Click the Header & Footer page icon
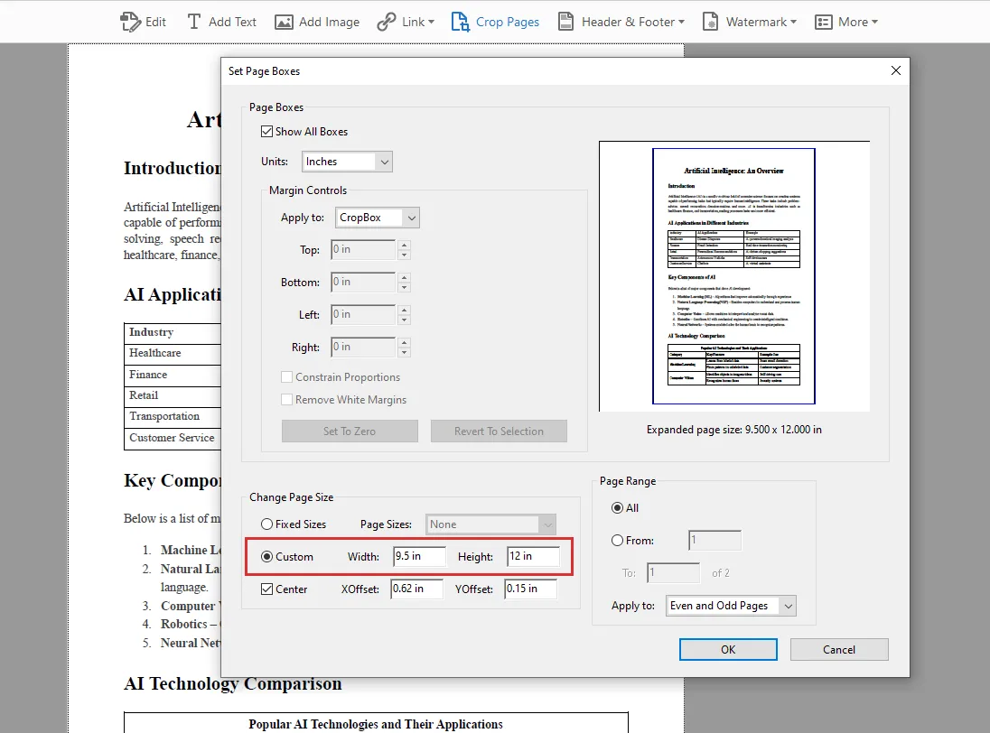The height and width of the screenshot is (733, 990). tap(565, 22)
